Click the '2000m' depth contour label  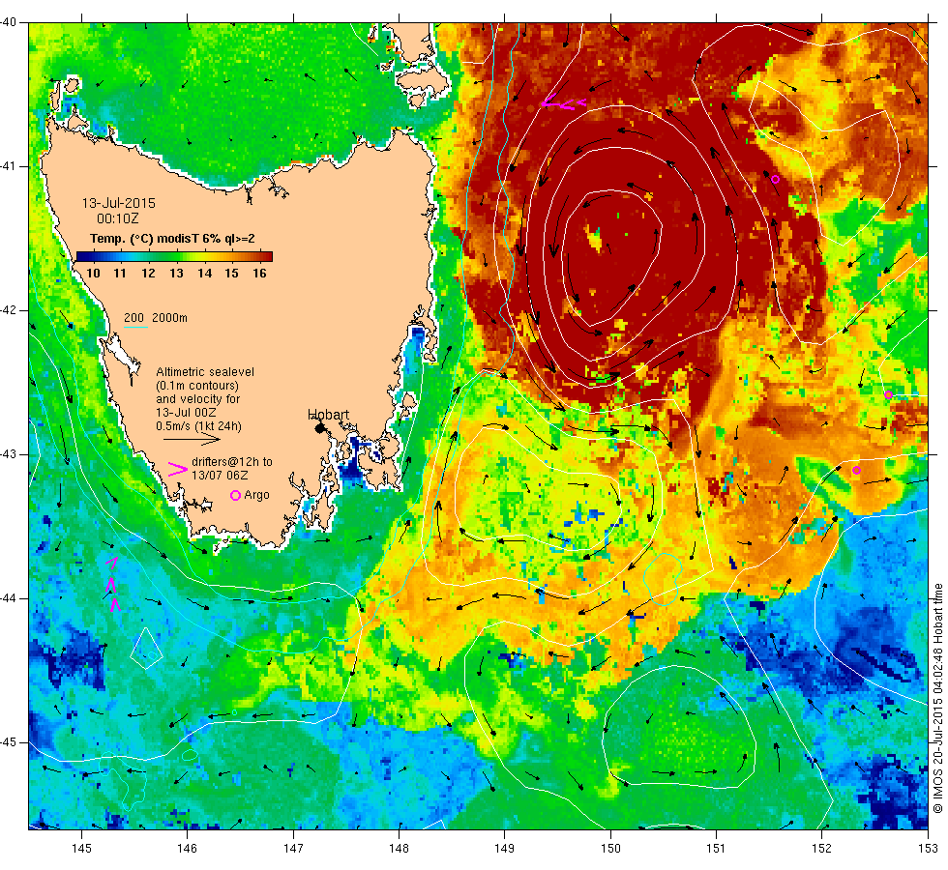pos(169,318)
